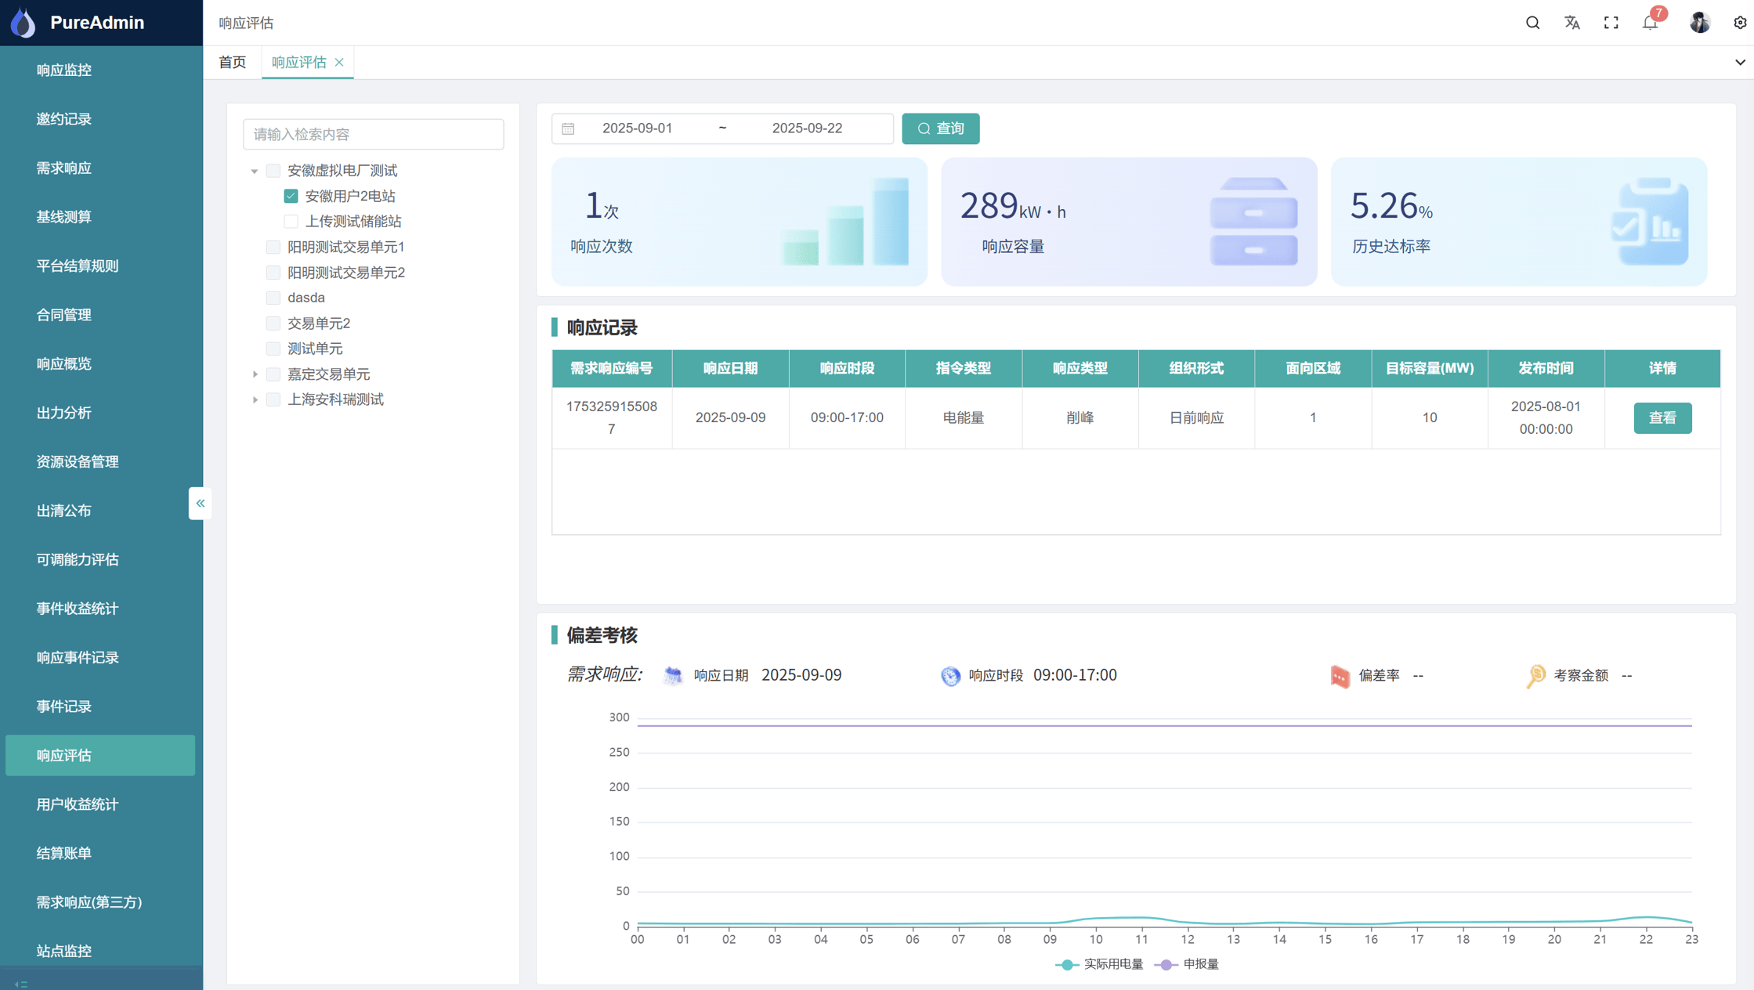The height and width of the screenshot is (990, 1754).
Task: Collapse the 安徽虚拟电厂测试 tree node
Action: click(255, 171)
